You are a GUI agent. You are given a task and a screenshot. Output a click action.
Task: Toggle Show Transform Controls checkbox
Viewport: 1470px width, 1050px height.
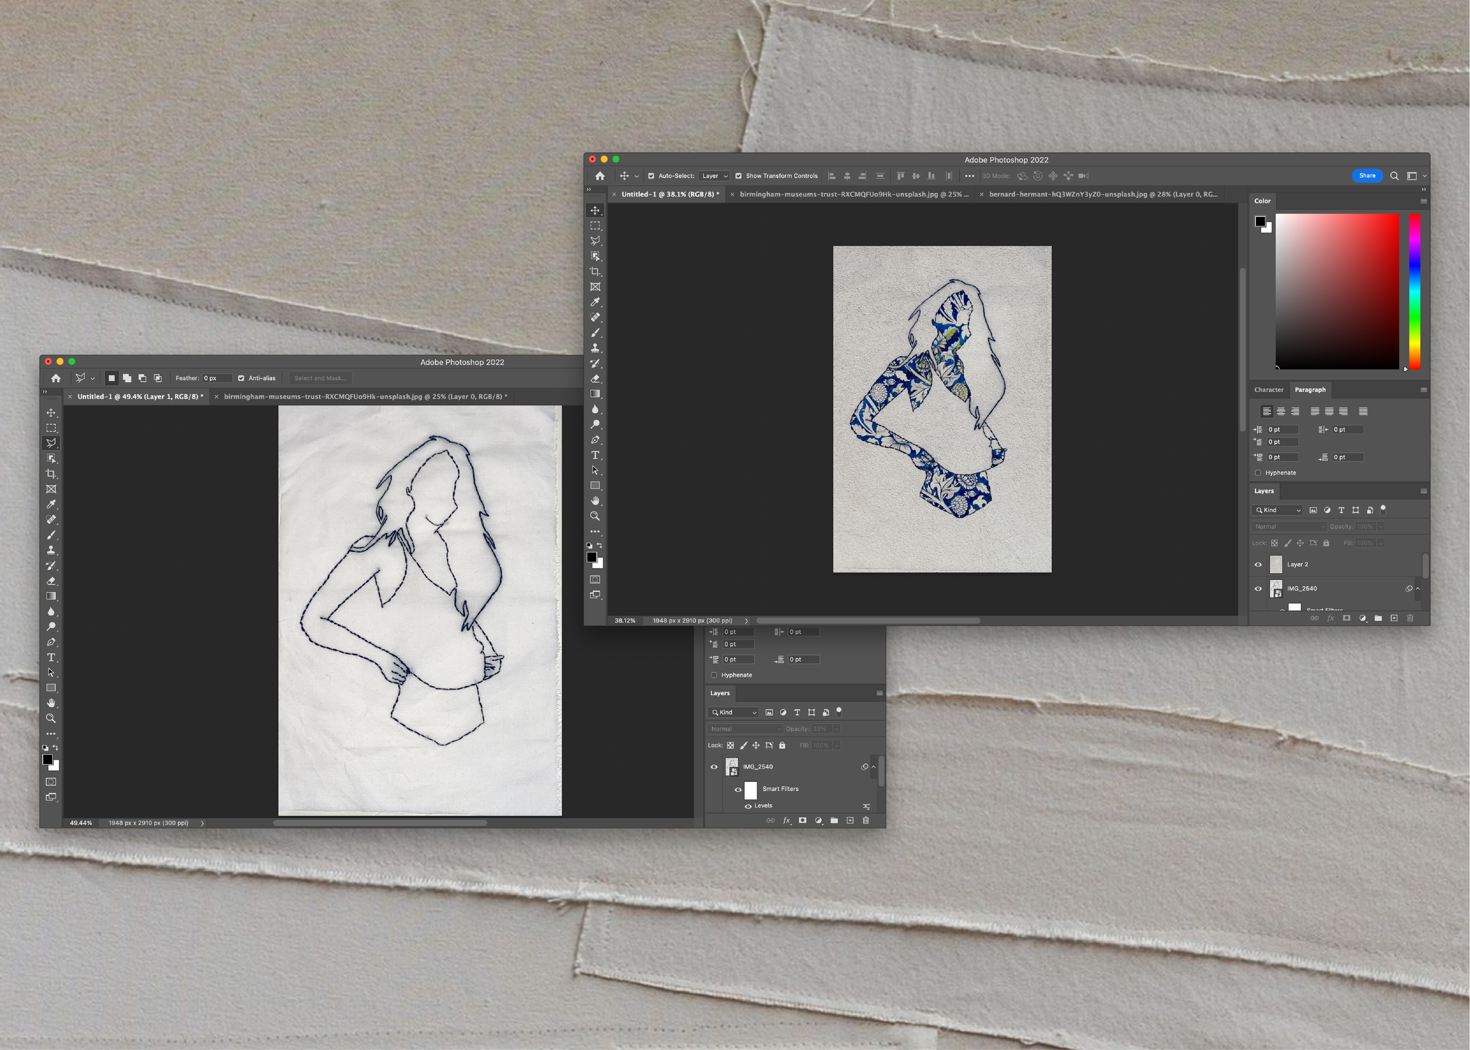point(739,176)
